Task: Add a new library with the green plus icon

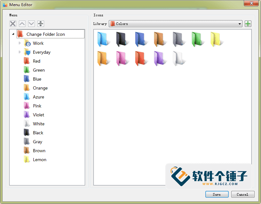Action: click(x=248, y=23)
